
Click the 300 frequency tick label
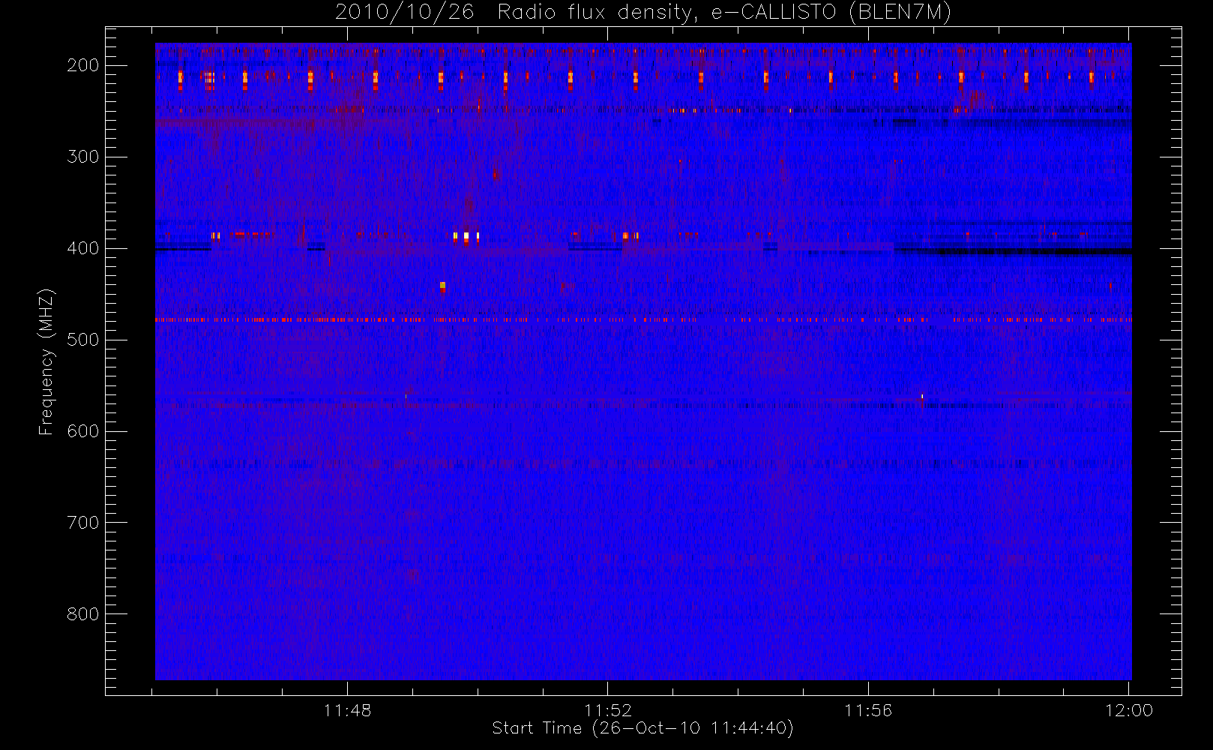(x=83, y=157)
